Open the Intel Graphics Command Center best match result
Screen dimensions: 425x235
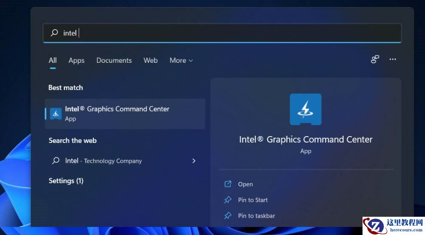pyautogui.click(x=125, y=114)
